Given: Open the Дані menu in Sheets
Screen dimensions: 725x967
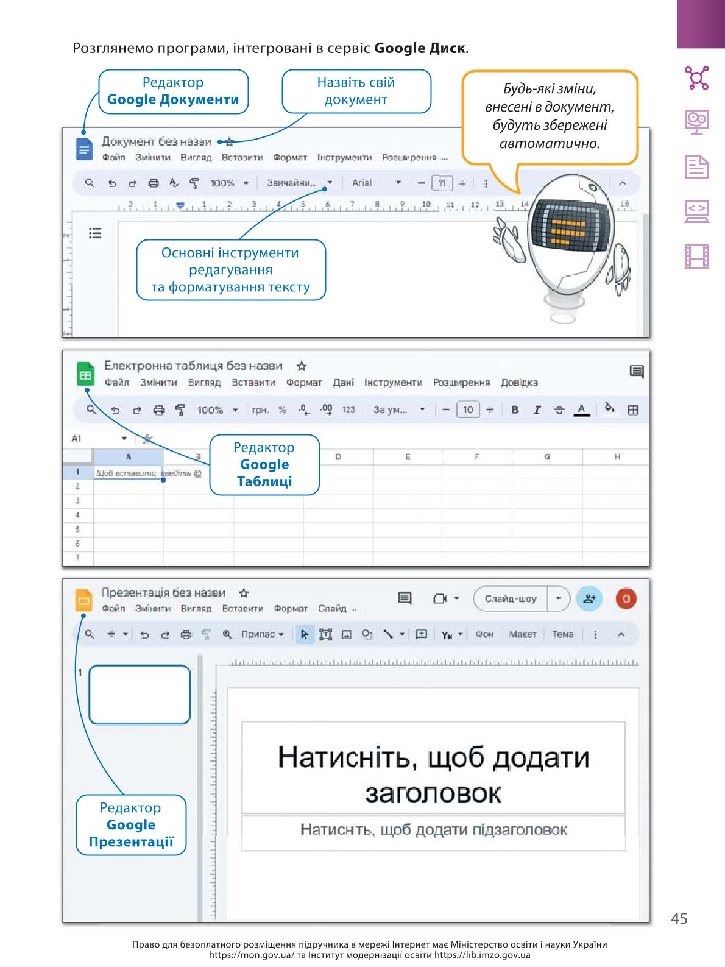Looking at the screenshot, I should pyautogui.click(x=343, y=383).
